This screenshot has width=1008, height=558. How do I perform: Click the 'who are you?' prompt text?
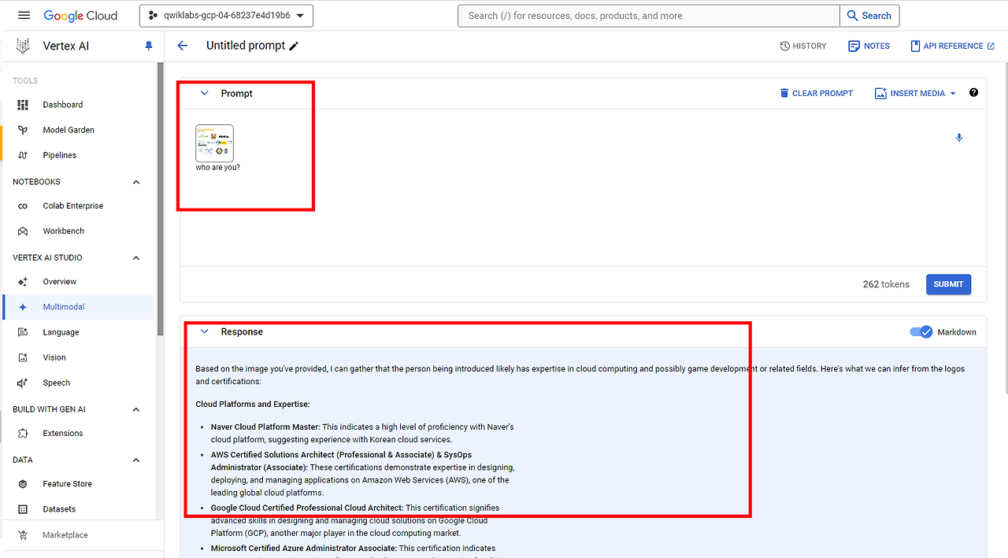pos(218,168)
